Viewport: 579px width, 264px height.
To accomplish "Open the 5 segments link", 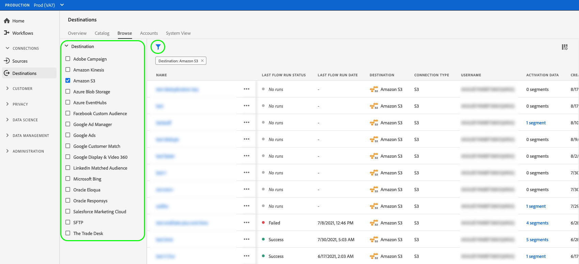I will pyautogui.click(x=537, y=239).
